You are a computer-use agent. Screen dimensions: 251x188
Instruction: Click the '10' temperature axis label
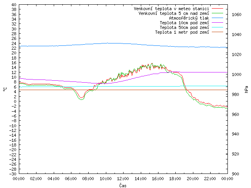pos(14,77)
